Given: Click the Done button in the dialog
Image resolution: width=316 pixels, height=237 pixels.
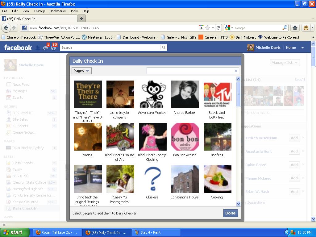Looking at the screenshot, I should (x=230, y=213).
